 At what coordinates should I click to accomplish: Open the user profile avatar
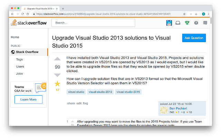coord(169,23)
